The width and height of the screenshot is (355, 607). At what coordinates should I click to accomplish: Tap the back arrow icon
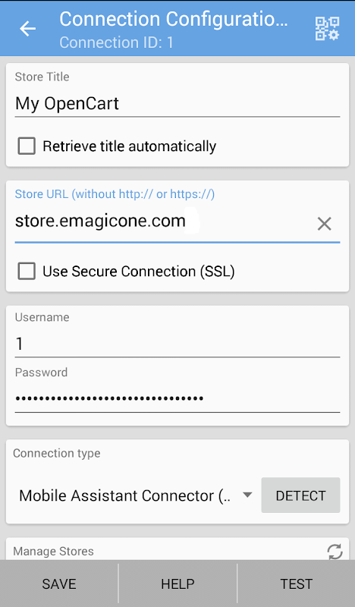tap(28, 29)
